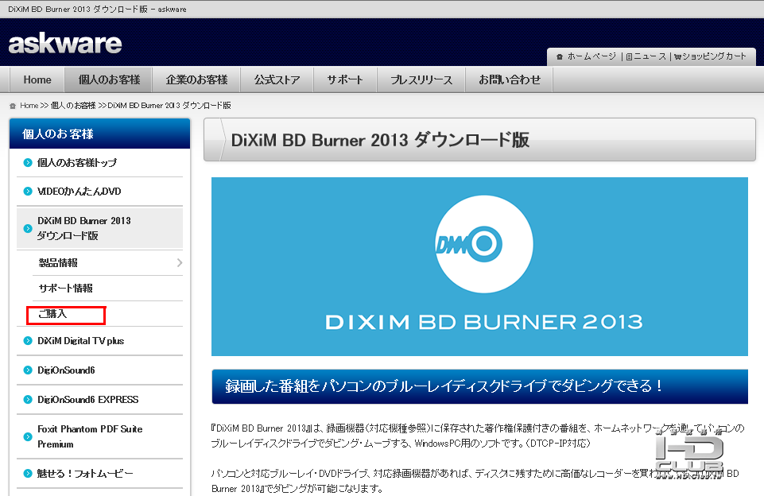Click the DiXiM disc logo in banner
The height and width of the screenshot is (496, 764).
(x=484, y=243)
